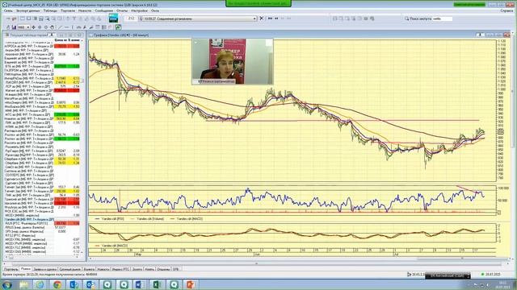Click the X icon beside the messages combo

(262, 19)
